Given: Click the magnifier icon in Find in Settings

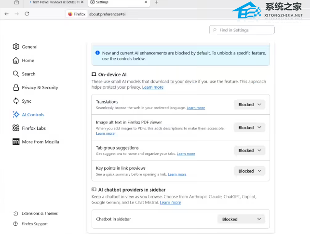Looking at the screenshot, I should pyautogui.click(x=215, y=30).
